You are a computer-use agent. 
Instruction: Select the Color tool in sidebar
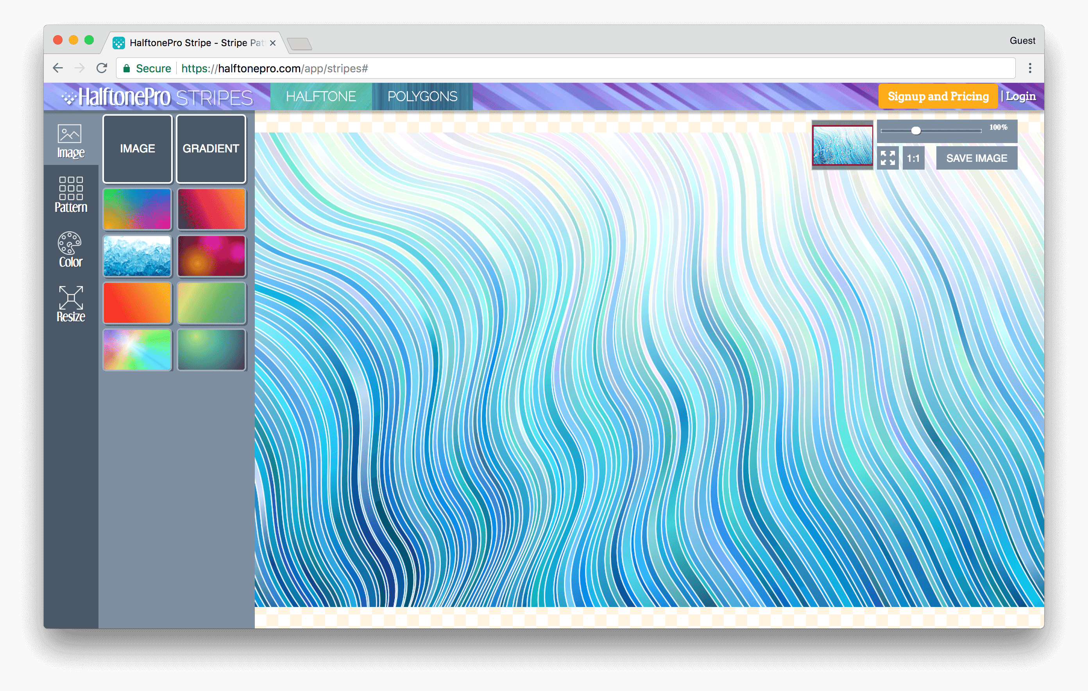pyautogui.click(x=70, y=250)
